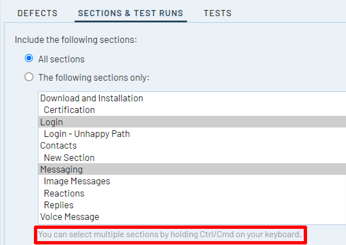Choose New Section in the list
The image size is (346, 245).
pos(70,158)
